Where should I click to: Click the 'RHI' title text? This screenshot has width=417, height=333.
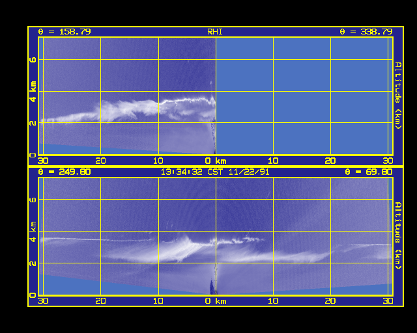click(215, 32)
